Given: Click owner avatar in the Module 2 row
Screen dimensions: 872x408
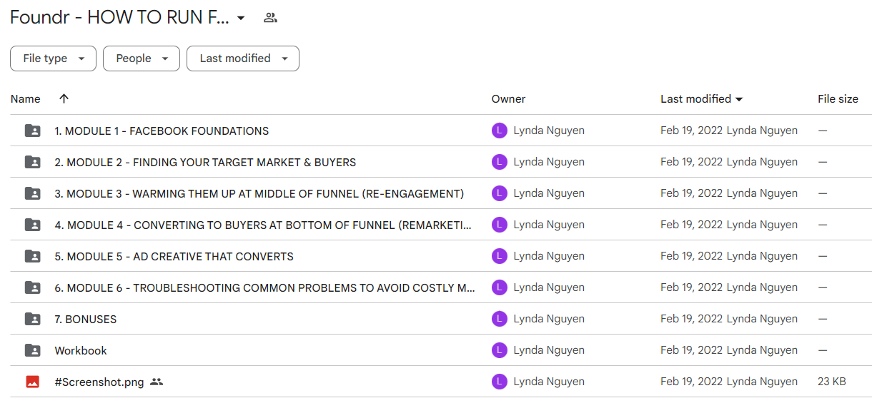Looking at the screenshot, I should [499, 162].
